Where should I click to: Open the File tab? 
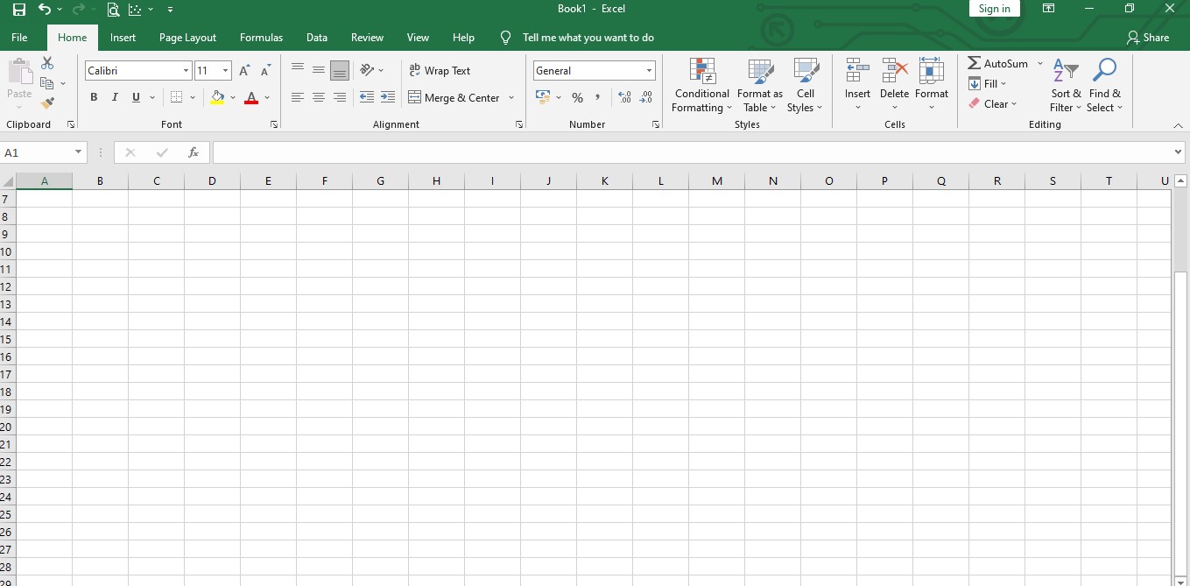click(19, 38)
